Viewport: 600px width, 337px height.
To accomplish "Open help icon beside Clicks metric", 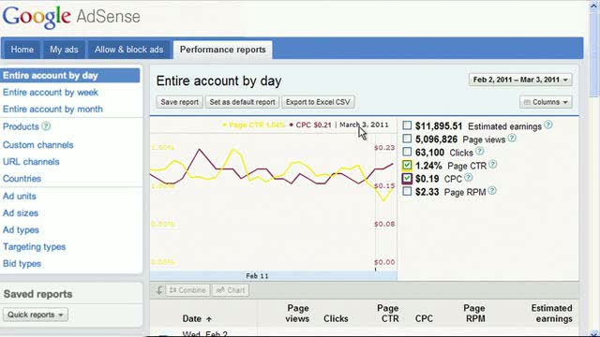I will 479,152.
